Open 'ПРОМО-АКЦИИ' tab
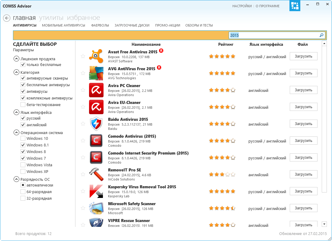 coord(168,25)
